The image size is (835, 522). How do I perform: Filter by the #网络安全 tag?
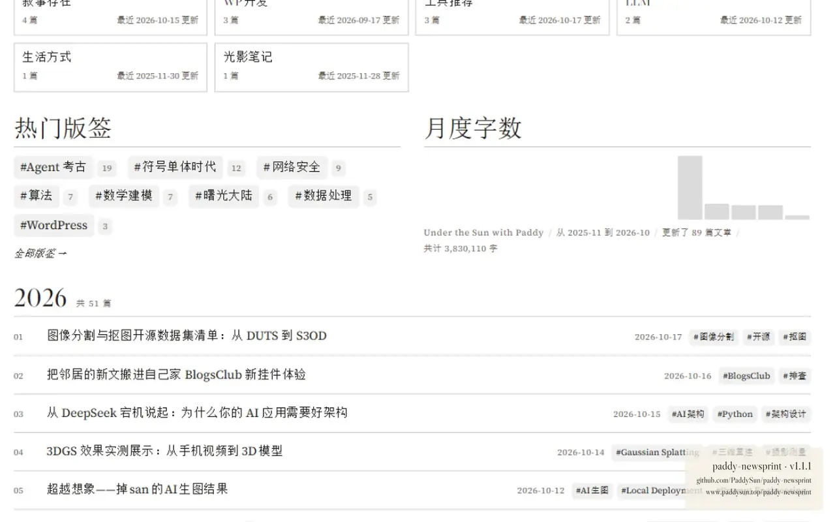(292, 167)
